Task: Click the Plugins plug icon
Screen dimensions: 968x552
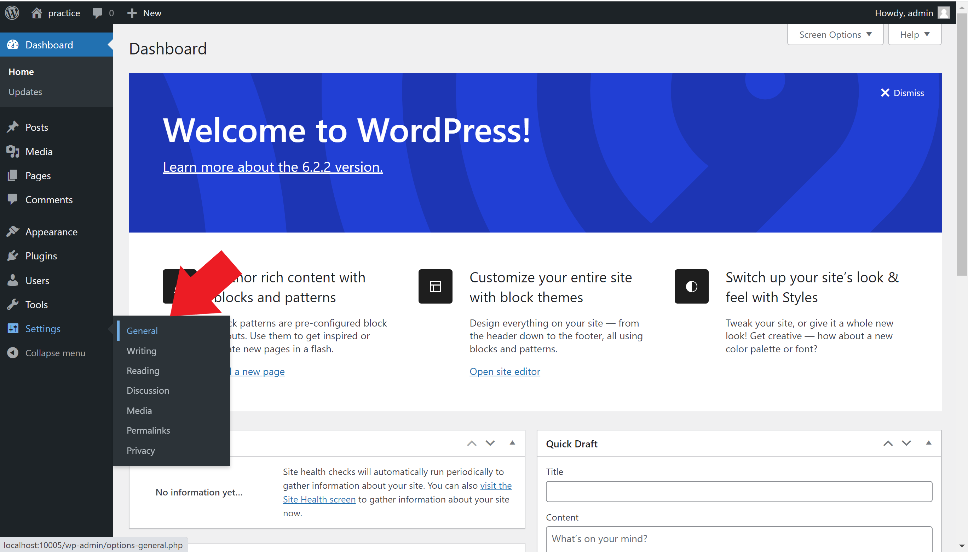Action: [12, 256]
